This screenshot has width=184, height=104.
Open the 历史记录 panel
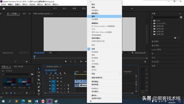pos(155,62)
